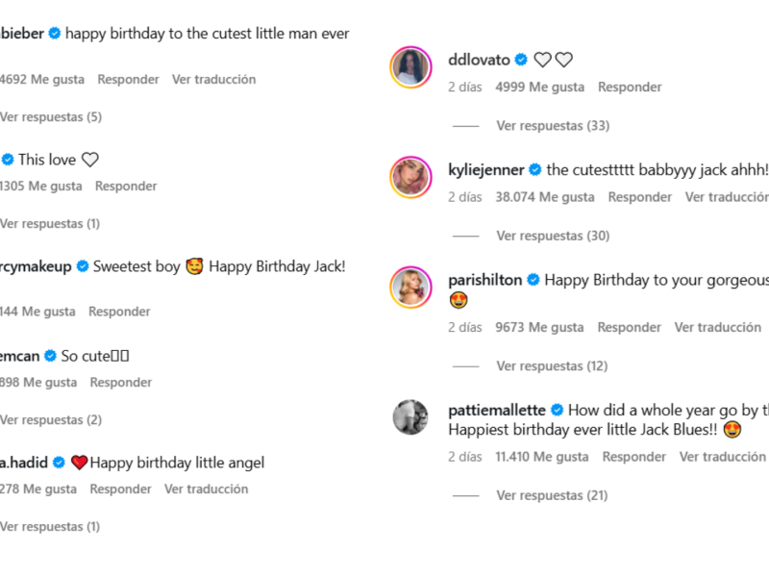Translate pattiemallette's comment

coord(722,457)
